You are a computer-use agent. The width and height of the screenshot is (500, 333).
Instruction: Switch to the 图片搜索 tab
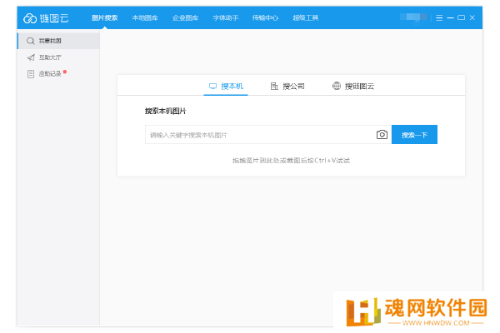[x=105, y=17]
